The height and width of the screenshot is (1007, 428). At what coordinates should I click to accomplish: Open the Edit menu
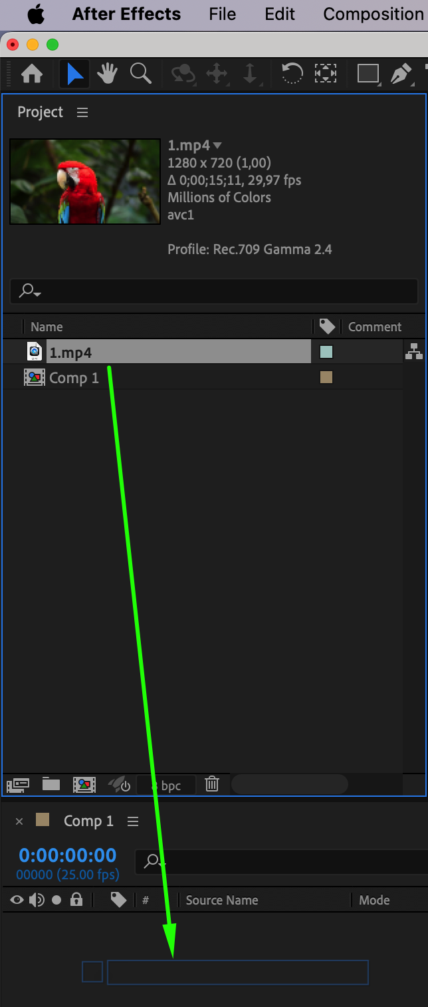point(280,14)
